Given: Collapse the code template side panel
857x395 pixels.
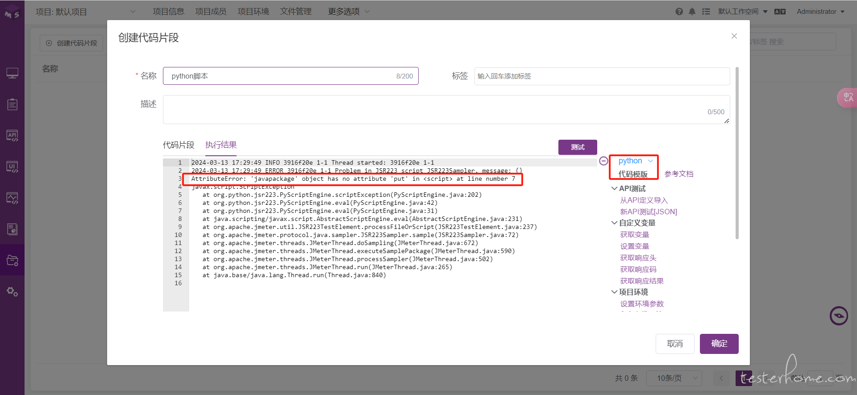Looking at the screenshot, I should [603, 161].
